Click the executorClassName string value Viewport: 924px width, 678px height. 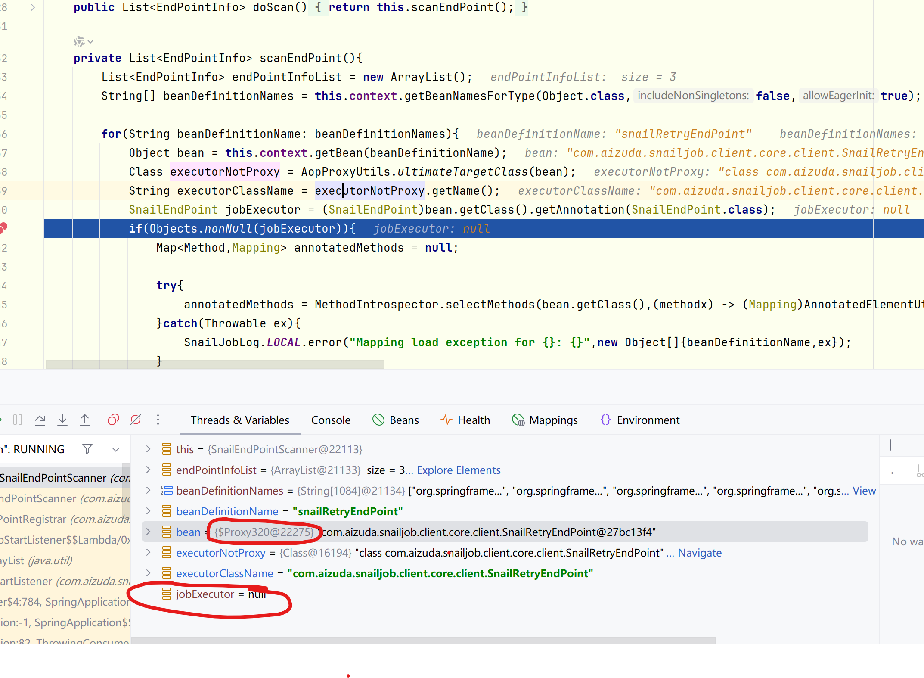click(x=440, y=573)
